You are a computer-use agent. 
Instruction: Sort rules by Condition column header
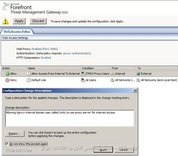point(95,68)
